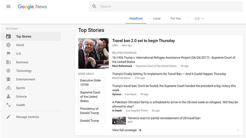Collapse the Travel ban story card

(x=238, y=130)
